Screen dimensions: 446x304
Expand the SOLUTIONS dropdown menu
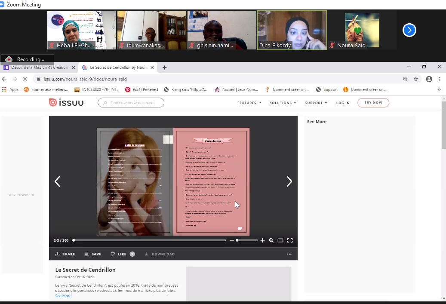(x=283, y=103)
